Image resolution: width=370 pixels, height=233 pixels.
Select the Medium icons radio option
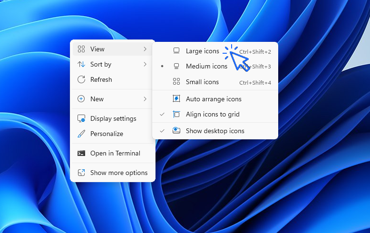tap(206, 67)
